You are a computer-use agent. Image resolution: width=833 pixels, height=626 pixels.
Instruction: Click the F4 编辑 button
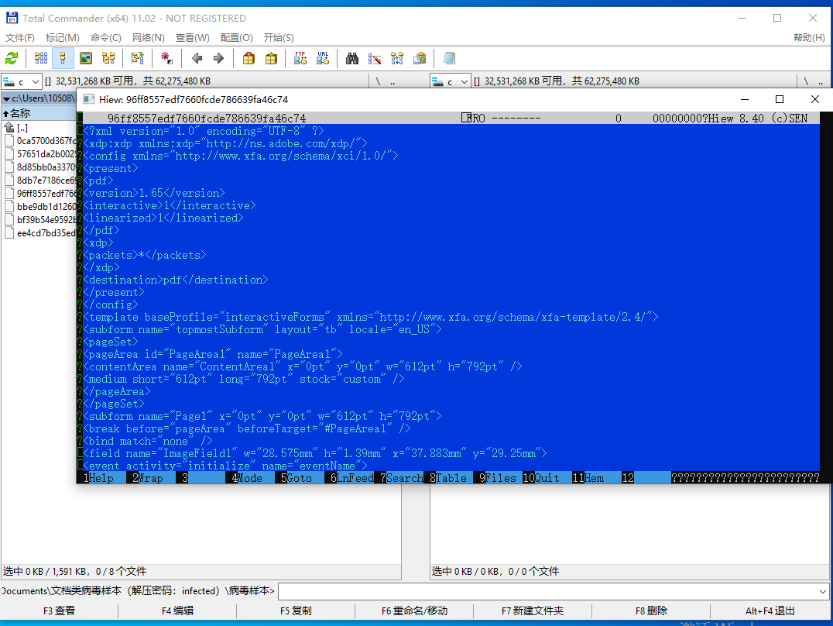(177, 611)
